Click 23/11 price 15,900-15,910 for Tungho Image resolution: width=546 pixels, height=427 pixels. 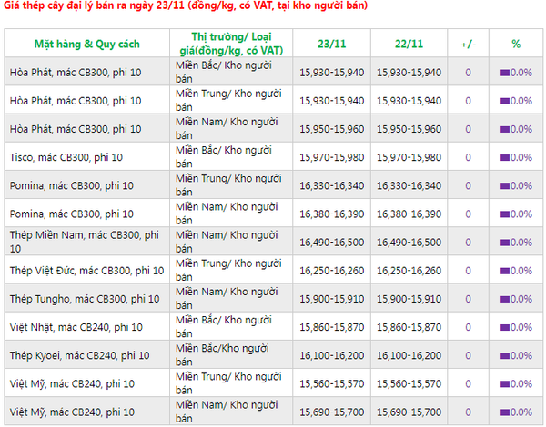(x=332, y=299)
